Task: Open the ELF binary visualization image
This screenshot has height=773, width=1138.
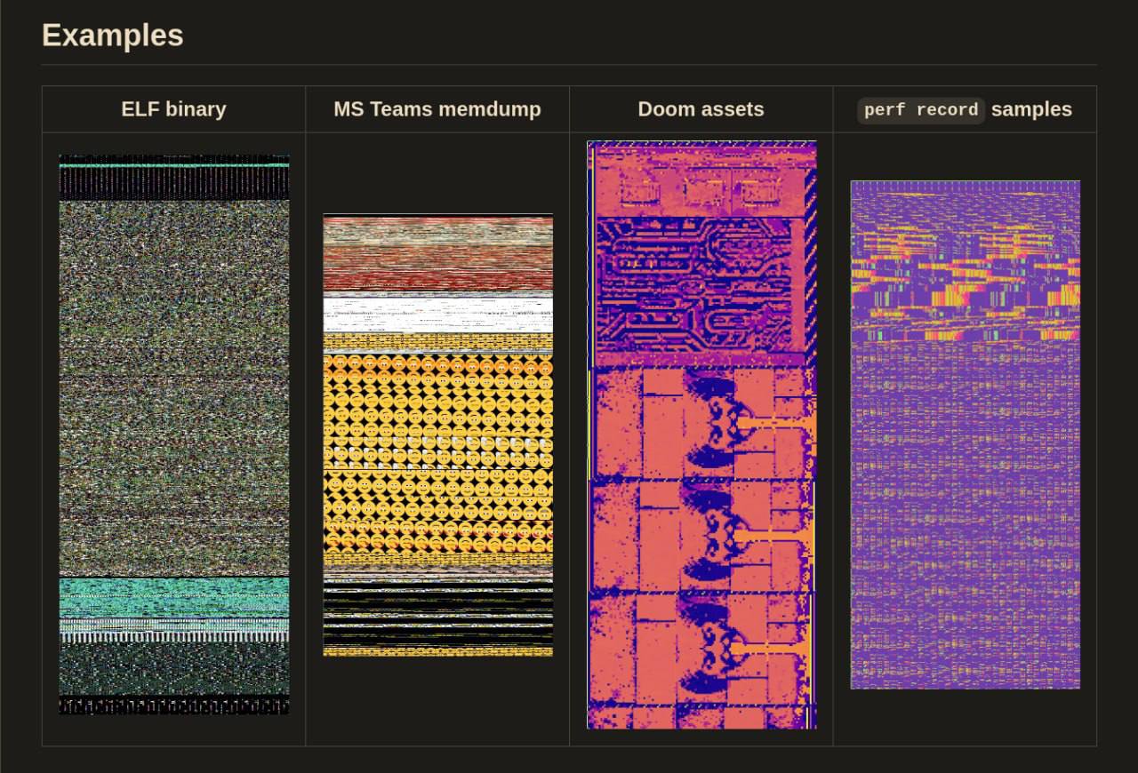Action: coord(174,434)
